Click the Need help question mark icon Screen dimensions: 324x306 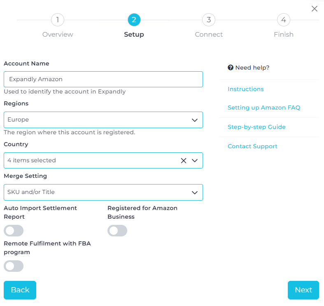coord(231,68)
